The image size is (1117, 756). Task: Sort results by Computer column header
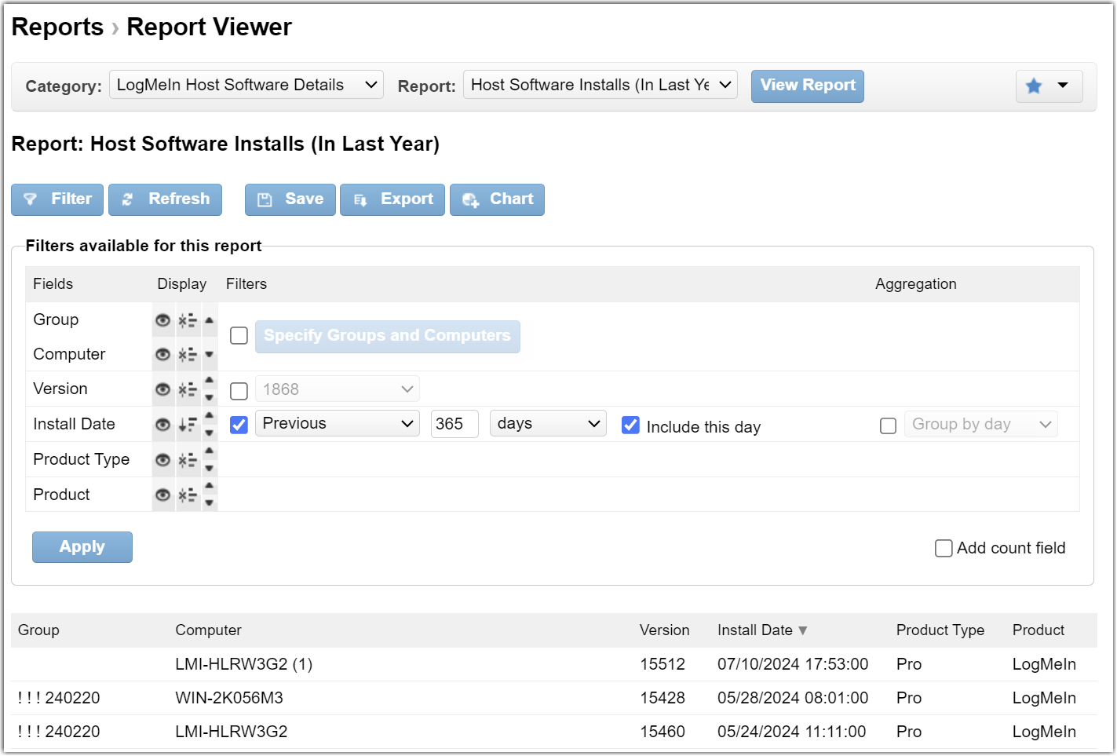point(208,630)
